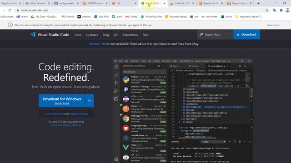Viewport: 291px width, 163px height.
Task: Click the Visual Studio Code logo icon
Action: tap(33, 34)
